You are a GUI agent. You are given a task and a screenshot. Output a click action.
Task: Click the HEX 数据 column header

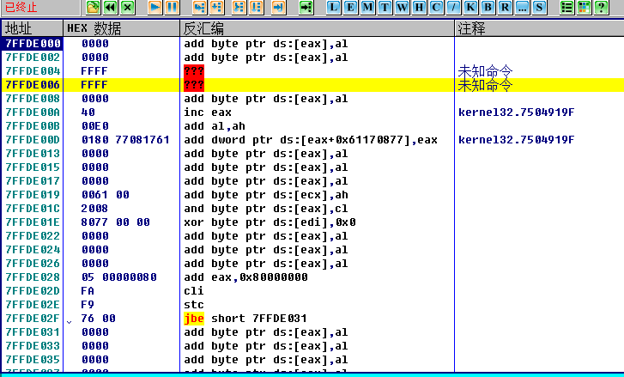[121, 28]
